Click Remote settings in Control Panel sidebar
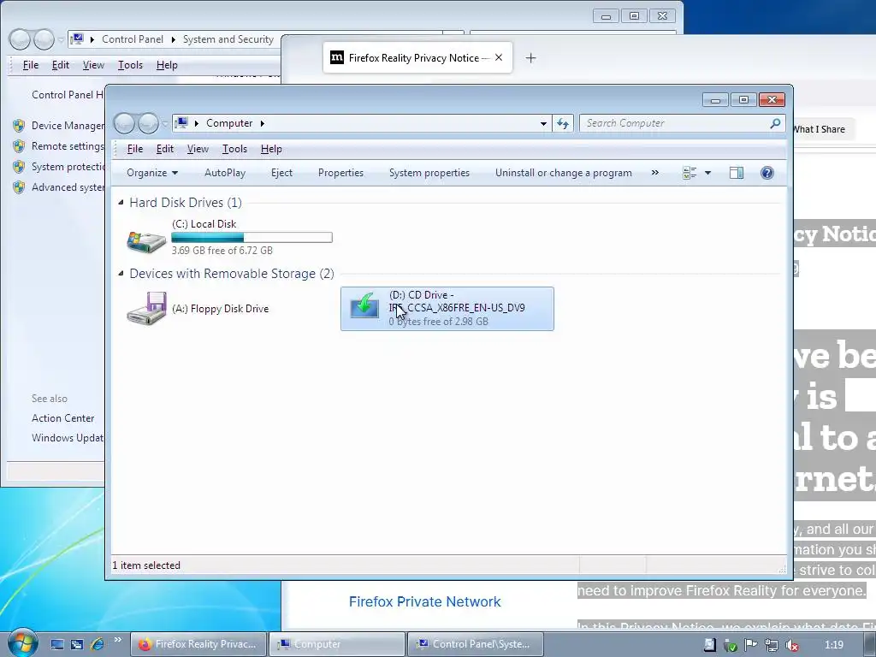 [68, 145]
